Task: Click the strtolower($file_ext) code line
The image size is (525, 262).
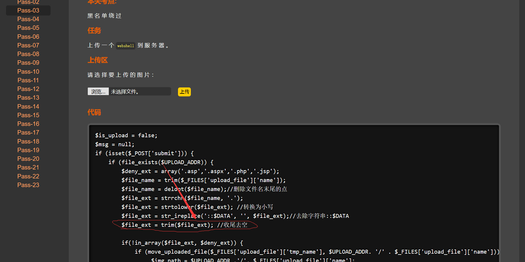Action: pyautogui.click(x=197, y=207)
